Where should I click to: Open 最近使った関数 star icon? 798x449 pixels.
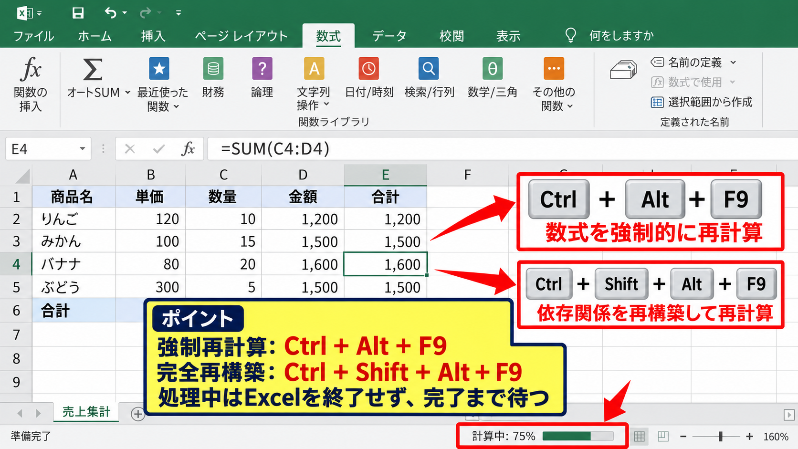pos(159,69)
